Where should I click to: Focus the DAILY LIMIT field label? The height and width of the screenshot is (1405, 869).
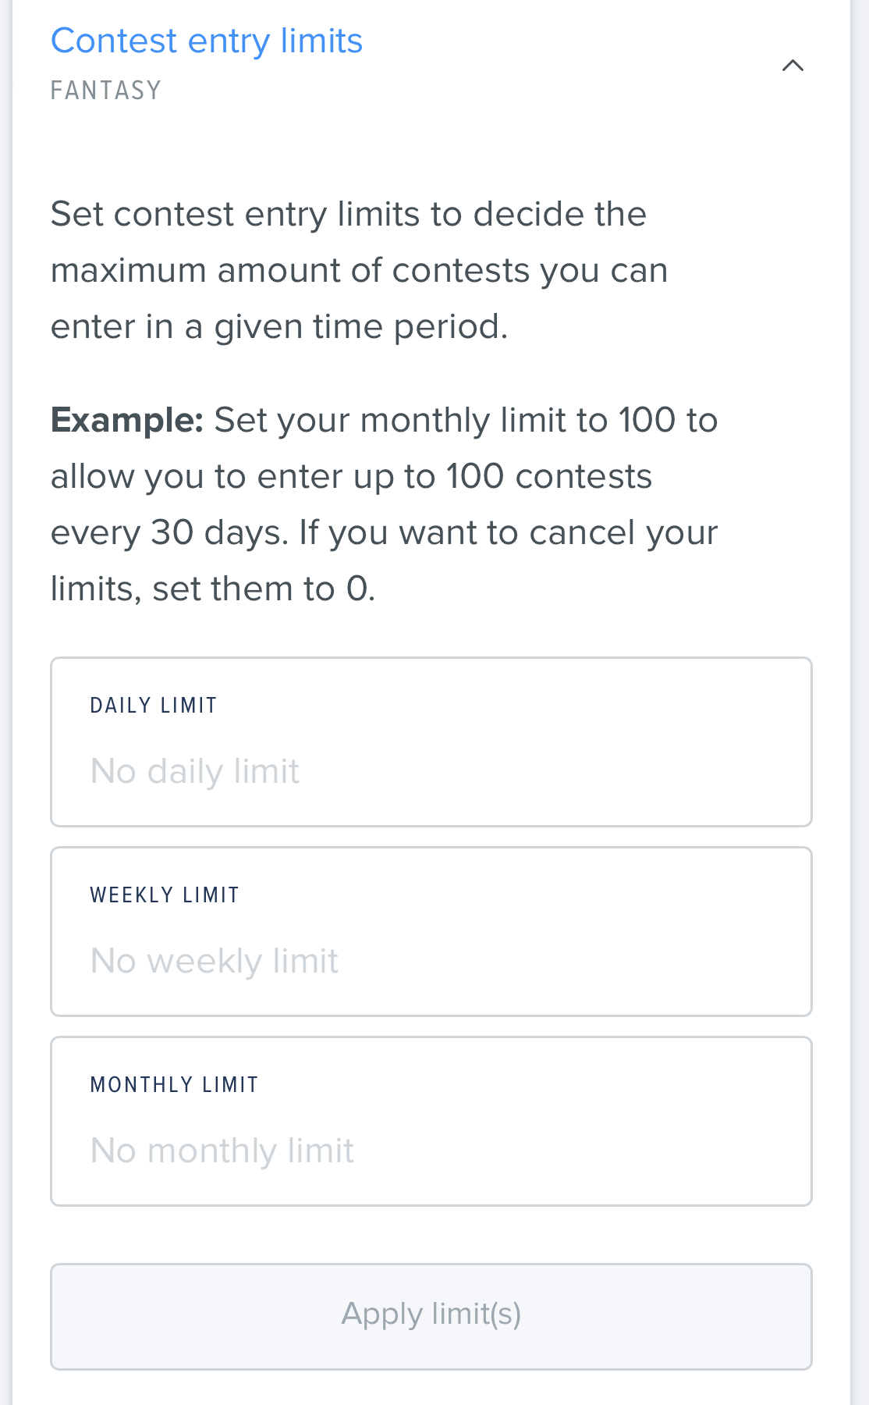coord(154,704)
